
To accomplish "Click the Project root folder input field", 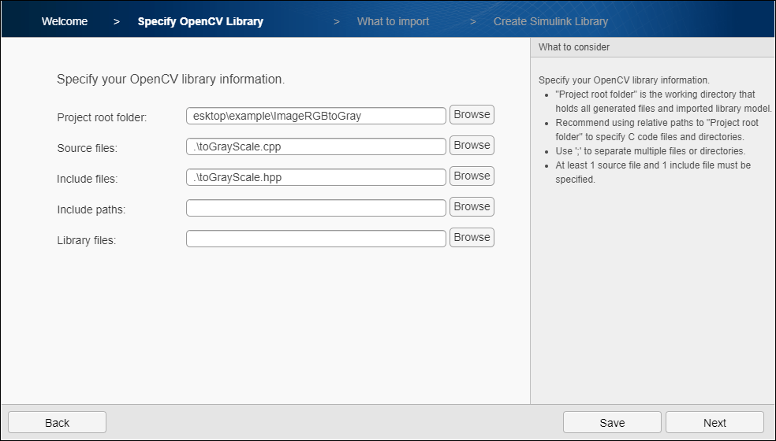I will (x=316, y=116).
